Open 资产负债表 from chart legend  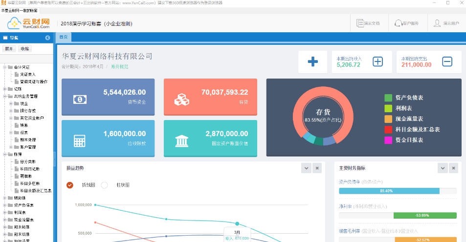coord(409,98)
